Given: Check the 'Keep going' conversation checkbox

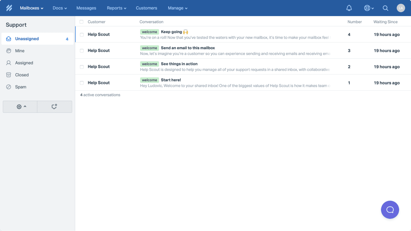Looking at the screenshot, I should pos(82,35).
